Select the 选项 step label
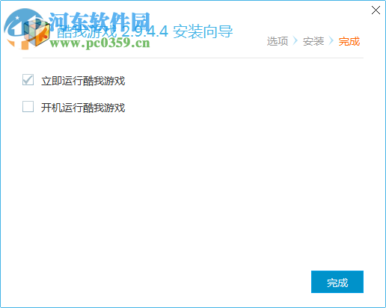This screenshot has width=386, height=308. (278, 41)
